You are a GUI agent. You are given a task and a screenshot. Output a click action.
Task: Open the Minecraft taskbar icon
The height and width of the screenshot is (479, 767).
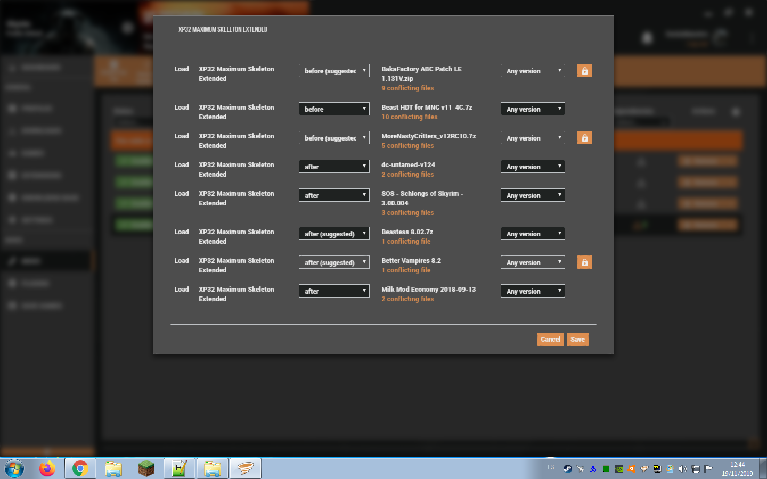[146, 469]
